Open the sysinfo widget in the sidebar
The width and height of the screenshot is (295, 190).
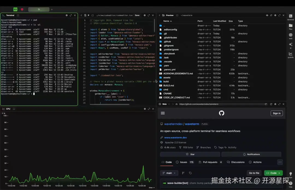(290, 55)
